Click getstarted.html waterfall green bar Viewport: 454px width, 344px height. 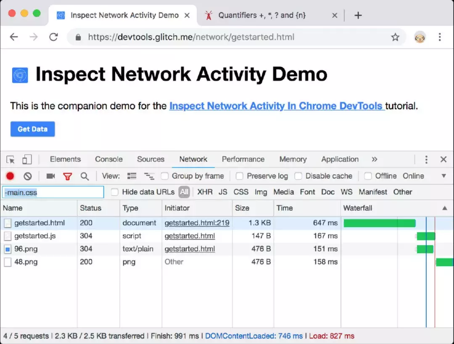(379, 223)
